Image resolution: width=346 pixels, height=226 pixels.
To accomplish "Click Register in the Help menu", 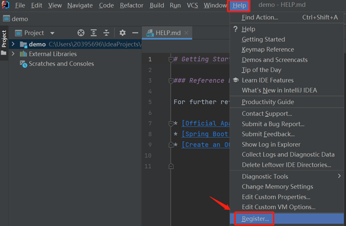I will tap(287, 219).
